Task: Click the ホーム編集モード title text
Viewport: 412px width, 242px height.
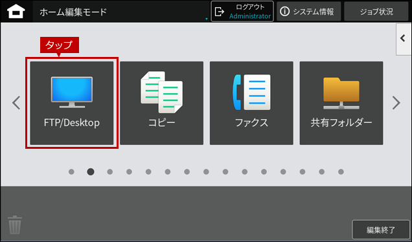Action: [73, 12]
